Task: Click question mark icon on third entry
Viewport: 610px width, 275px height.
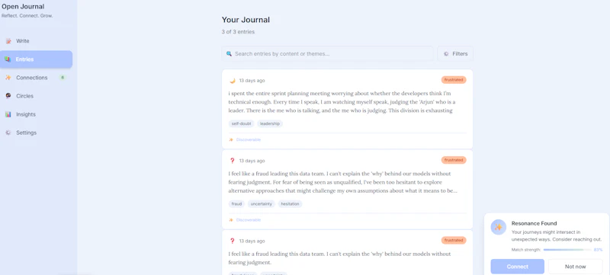Action: click(233, 241)
